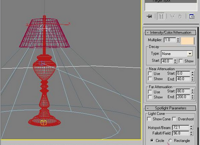The image size is (200, 145).
Task: Click Multiplier spinner arrows
Action: [178, 40]
